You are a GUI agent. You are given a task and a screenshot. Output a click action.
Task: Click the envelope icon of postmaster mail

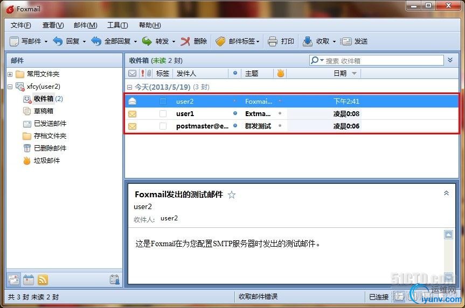(x=132, y=126)
